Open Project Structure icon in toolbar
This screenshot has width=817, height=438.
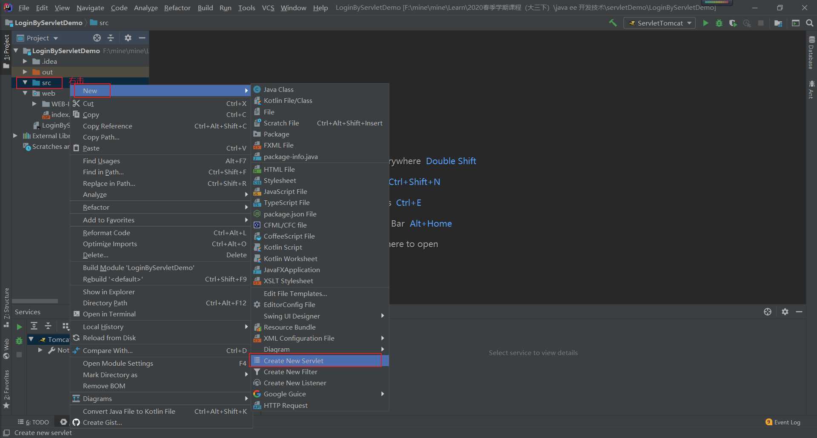click(778, 23)
